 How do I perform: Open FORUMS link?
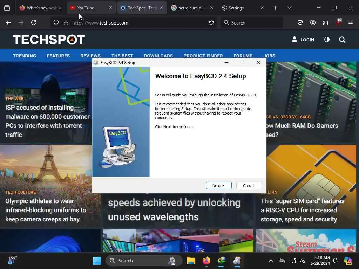click(243, 56)
